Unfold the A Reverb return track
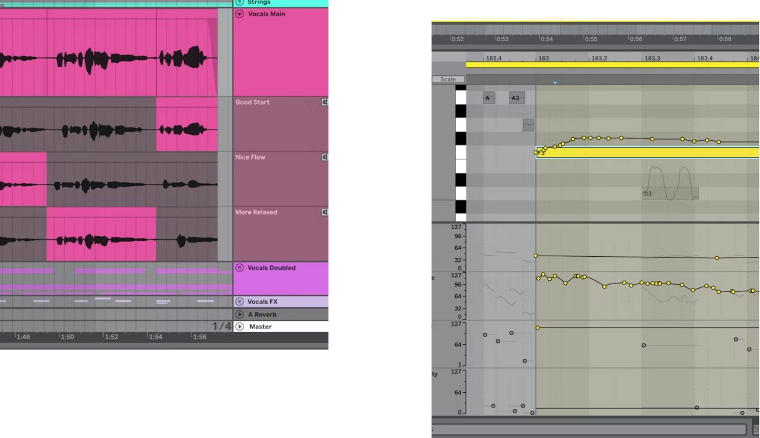The image size is (760, 438). [240, 315]
